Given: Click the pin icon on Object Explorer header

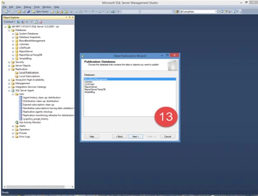Looking at the screenshot, I should 70,17.
